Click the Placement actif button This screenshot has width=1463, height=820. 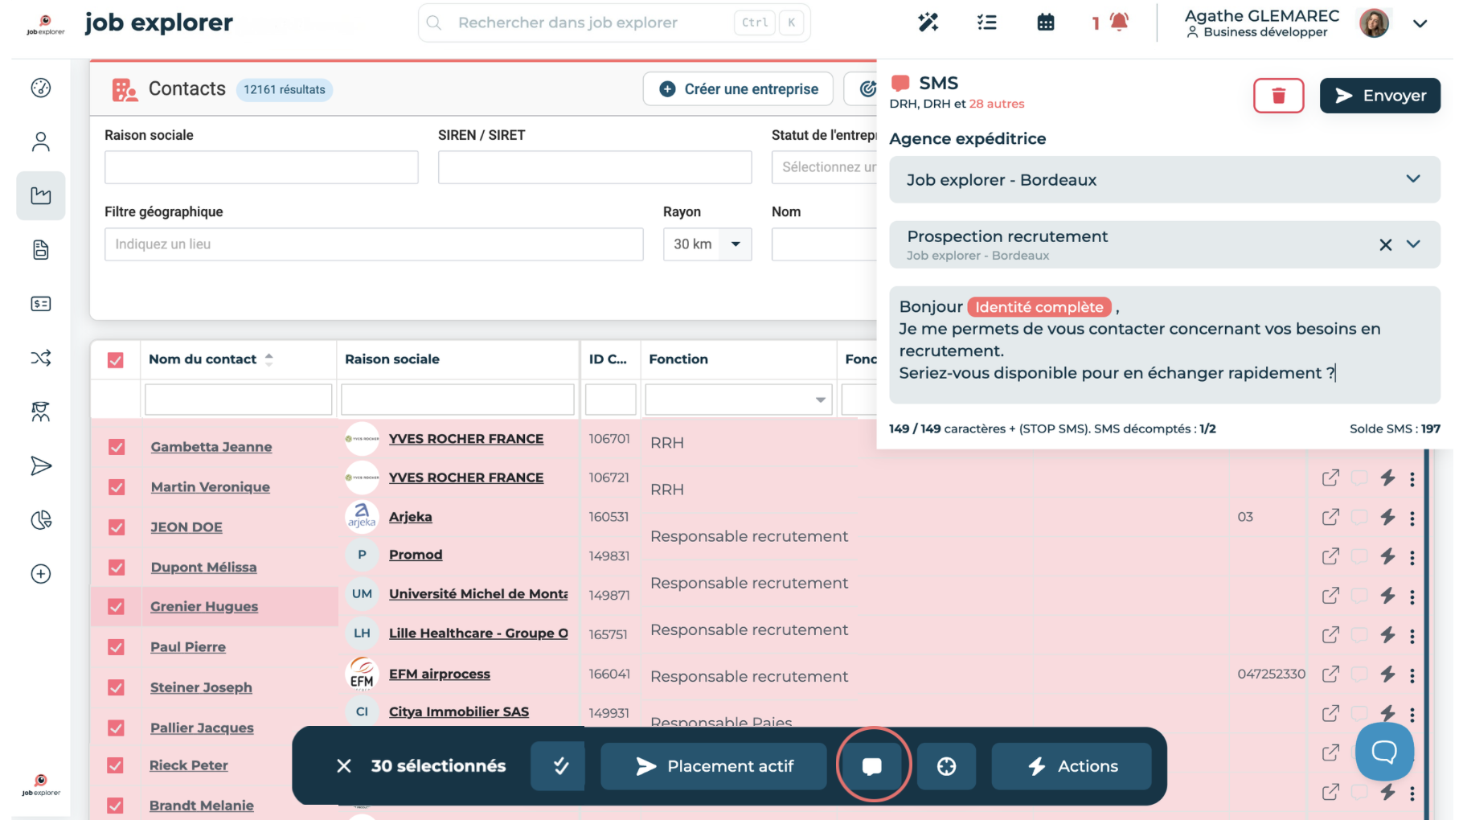[x=714, y=766]
